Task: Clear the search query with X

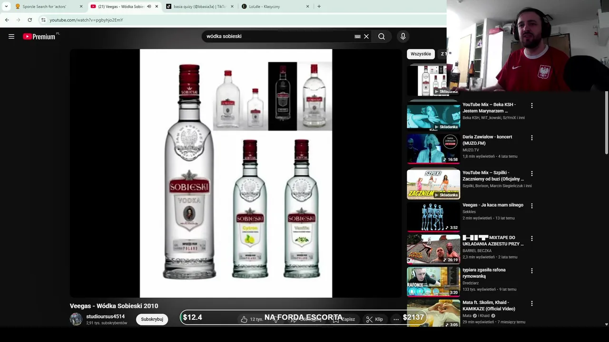Action: tap(366, 37)
